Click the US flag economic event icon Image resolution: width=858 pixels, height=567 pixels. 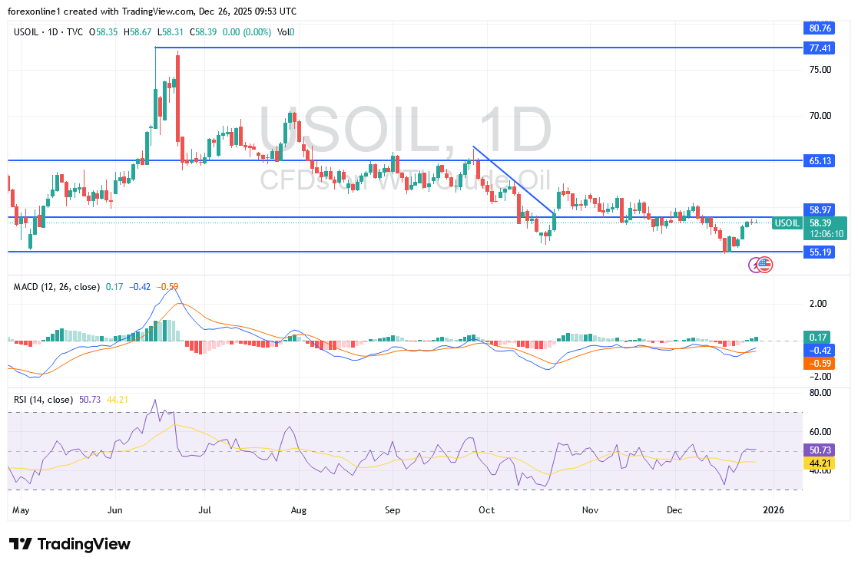(x=765, y=265)
